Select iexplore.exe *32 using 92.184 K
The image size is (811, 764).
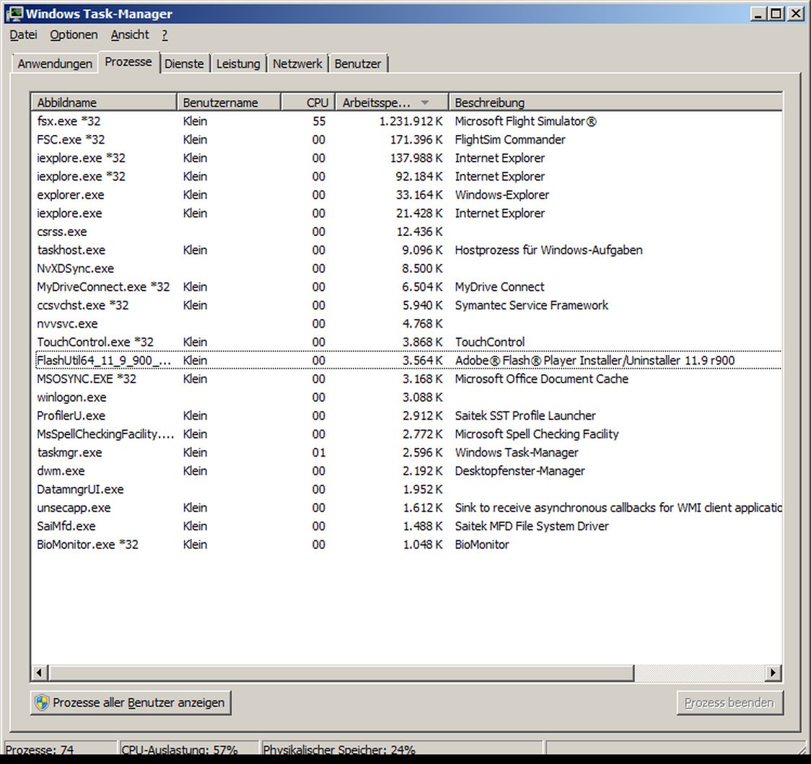(406, 176)
